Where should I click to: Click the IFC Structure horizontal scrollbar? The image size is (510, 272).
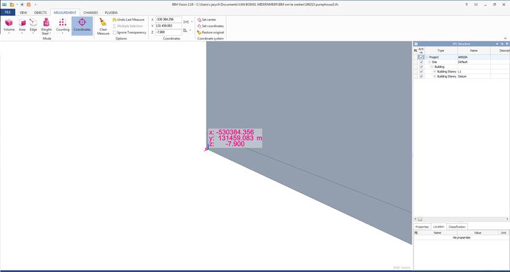click(x=461, y=219)
